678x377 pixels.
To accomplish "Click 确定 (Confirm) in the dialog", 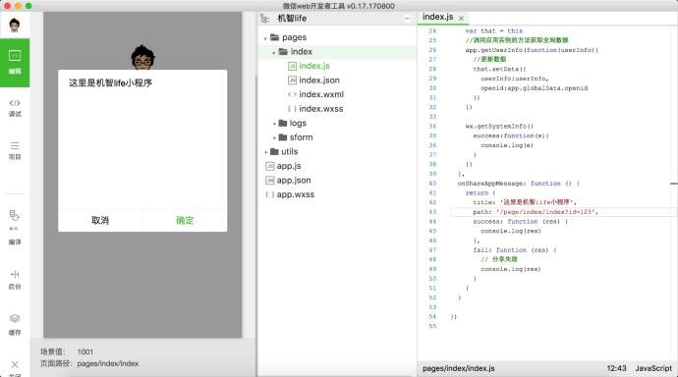I will click(185, 220).
